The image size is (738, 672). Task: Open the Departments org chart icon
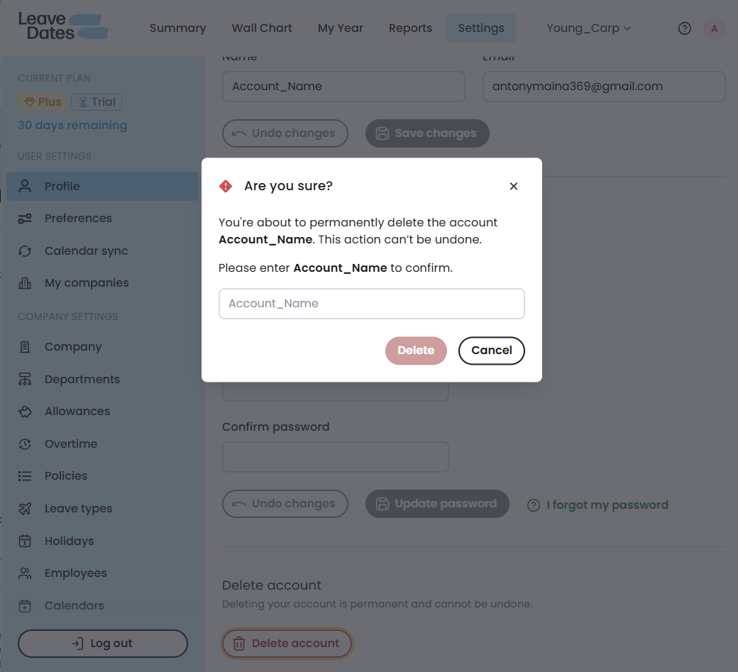[25, 380]
